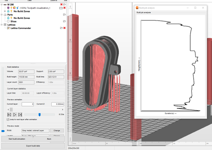
Task: Expand No-Build Zones under M 290
Action: [5, 11]
